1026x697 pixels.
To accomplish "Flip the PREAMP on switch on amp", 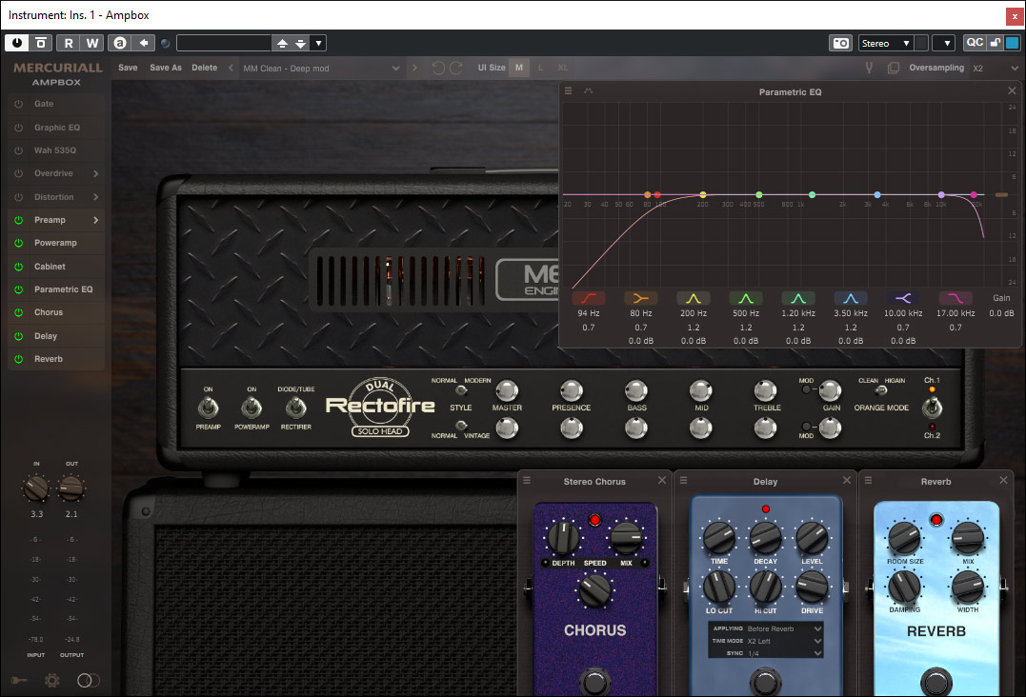I will (x=208, y=408).
